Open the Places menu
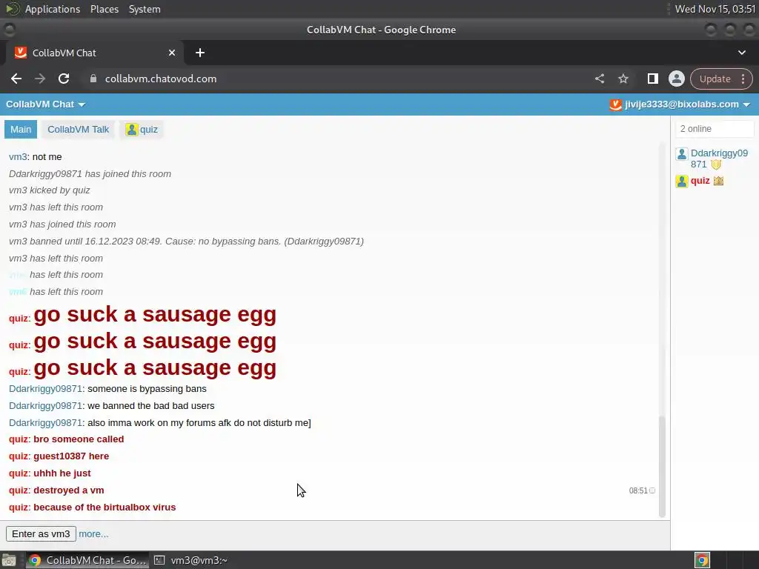759x569 pixels. pyautogui.click(x=104, y=9)
